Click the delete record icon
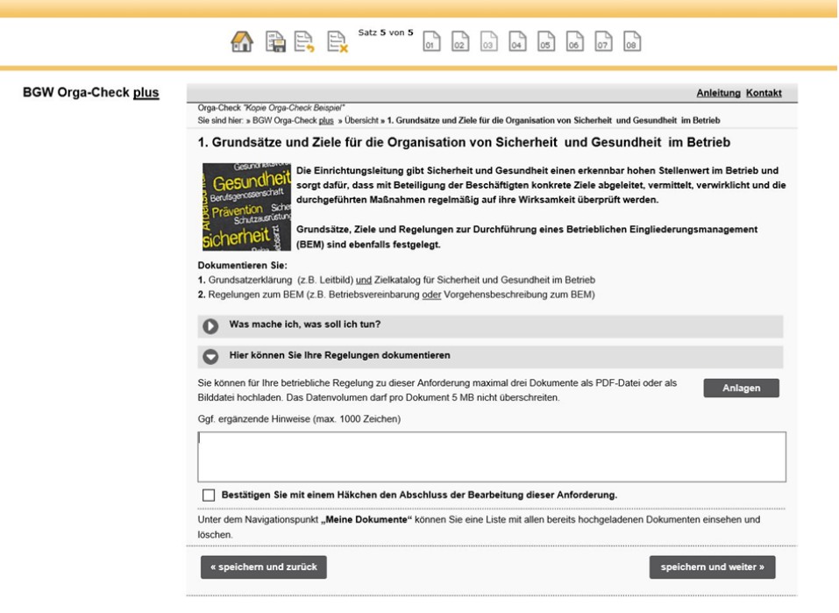This screenshot has width=839, height=613. pos(337,42)
